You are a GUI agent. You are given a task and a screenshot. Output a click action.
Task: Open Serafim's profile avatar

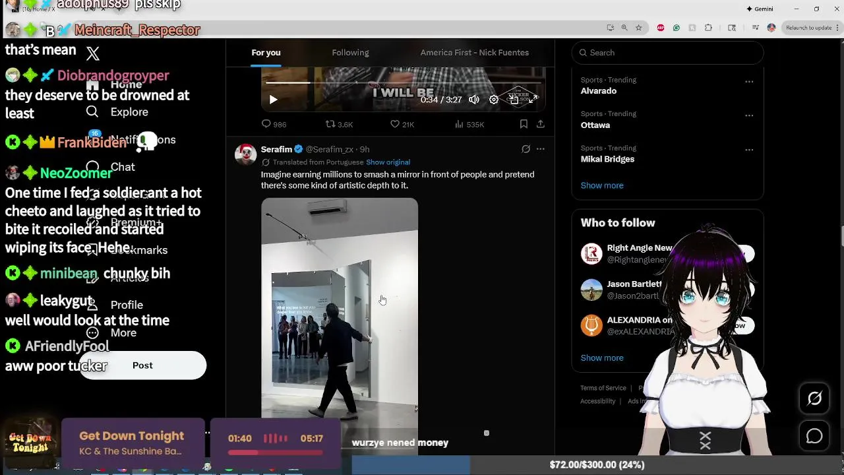tap(245, 154)
